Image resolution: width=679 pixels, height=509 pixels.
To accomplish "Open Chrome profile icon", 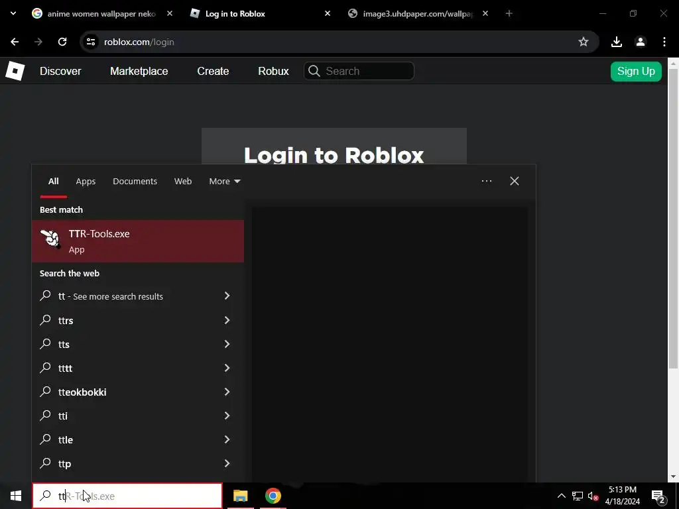I will coord(641,42).
